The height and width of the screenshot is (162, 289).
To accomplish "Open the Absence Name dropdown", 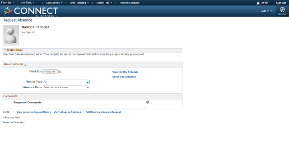I will (x=66, y=88).
